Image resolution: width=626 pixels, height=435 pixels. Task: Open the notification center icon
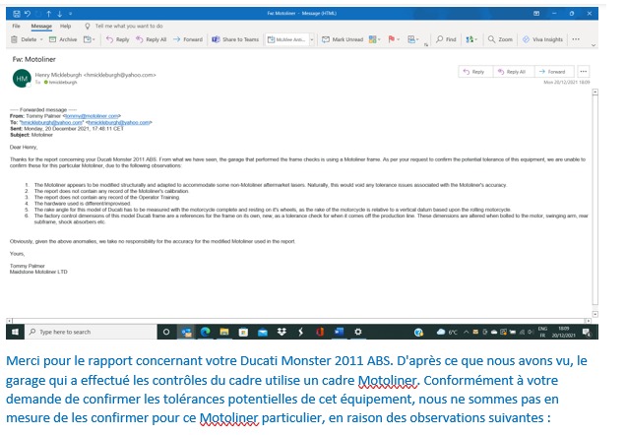[587, 332]
